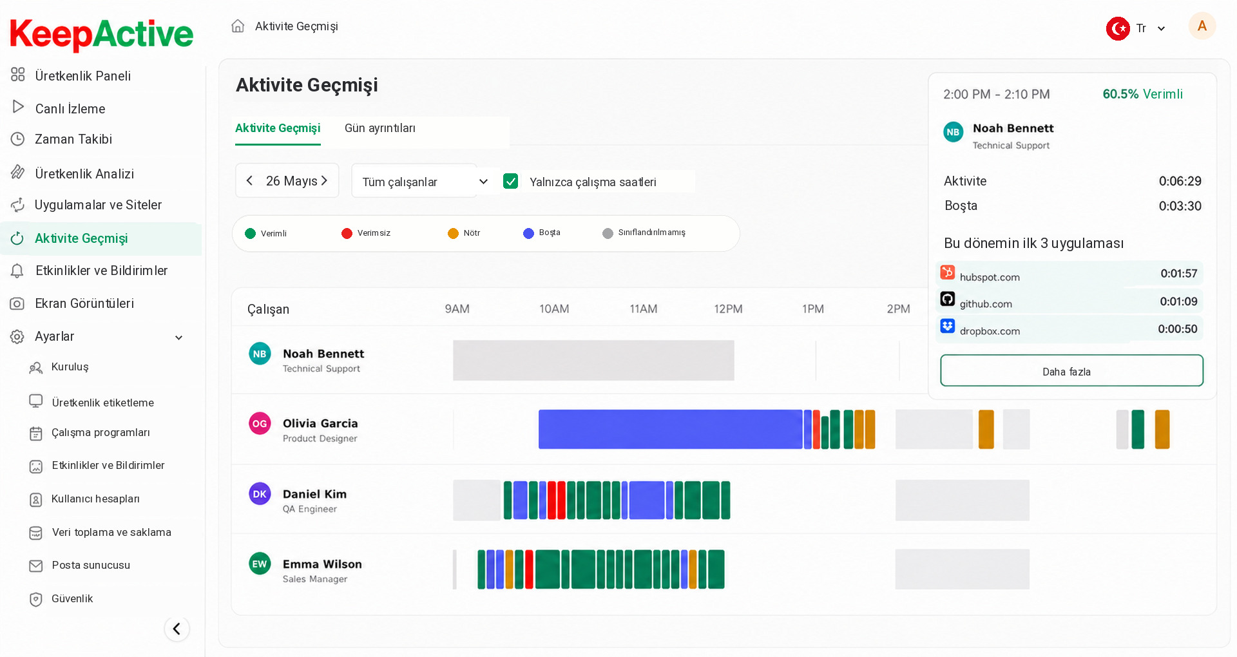Click the Zaman Takibi clock icon

(x=18, y=138)
